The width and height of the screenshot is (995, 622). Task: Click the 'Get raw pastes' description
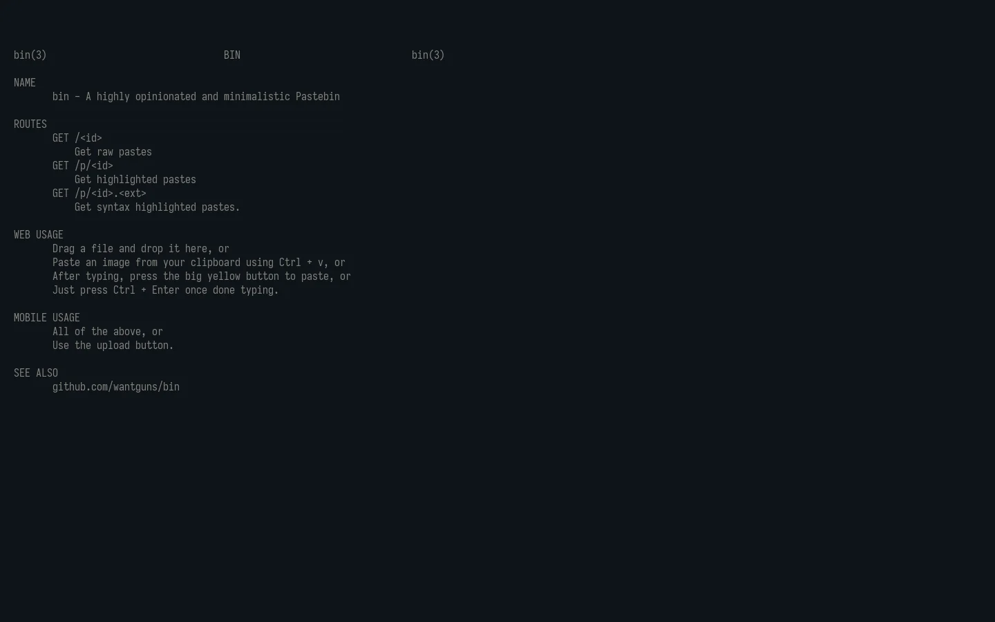(113, 152)
